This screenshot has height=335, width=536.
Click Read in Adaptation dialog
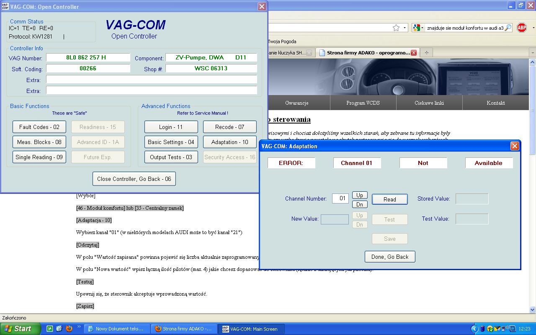390,199
